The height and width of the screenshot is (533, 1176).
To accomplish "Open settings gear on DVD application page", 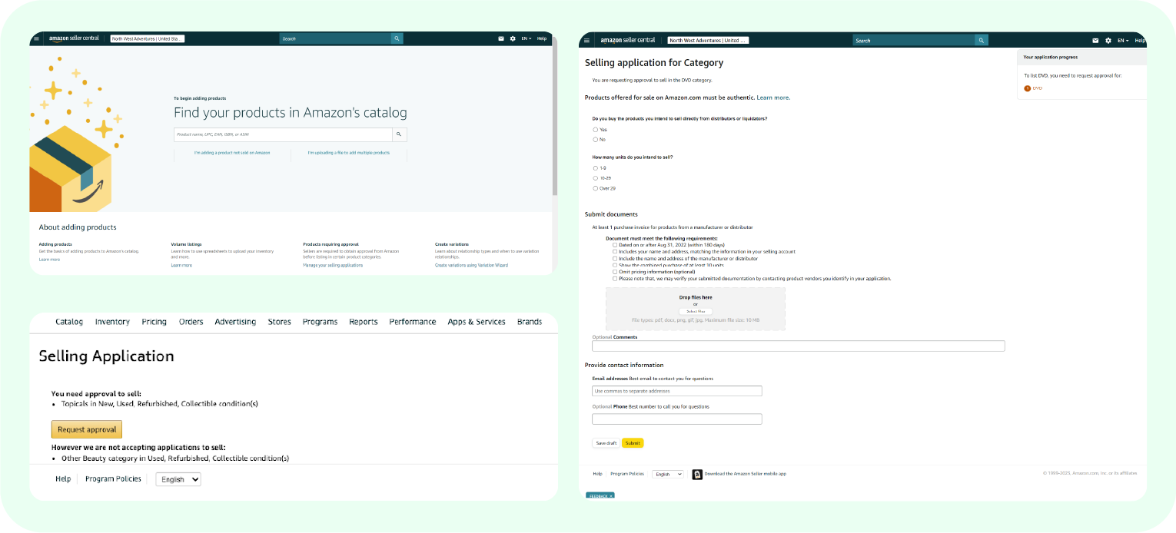I will pyautogui.click(x=1108, y=40).
